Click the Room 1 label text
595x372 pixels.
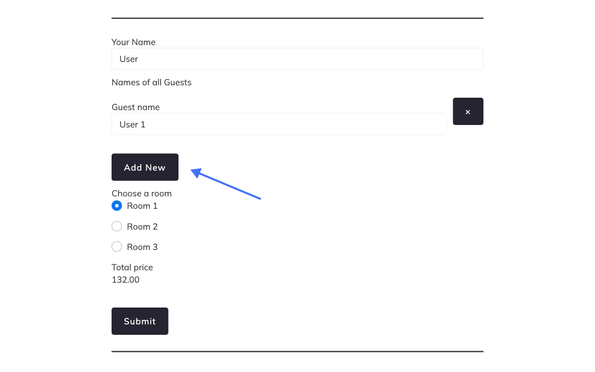142,205
